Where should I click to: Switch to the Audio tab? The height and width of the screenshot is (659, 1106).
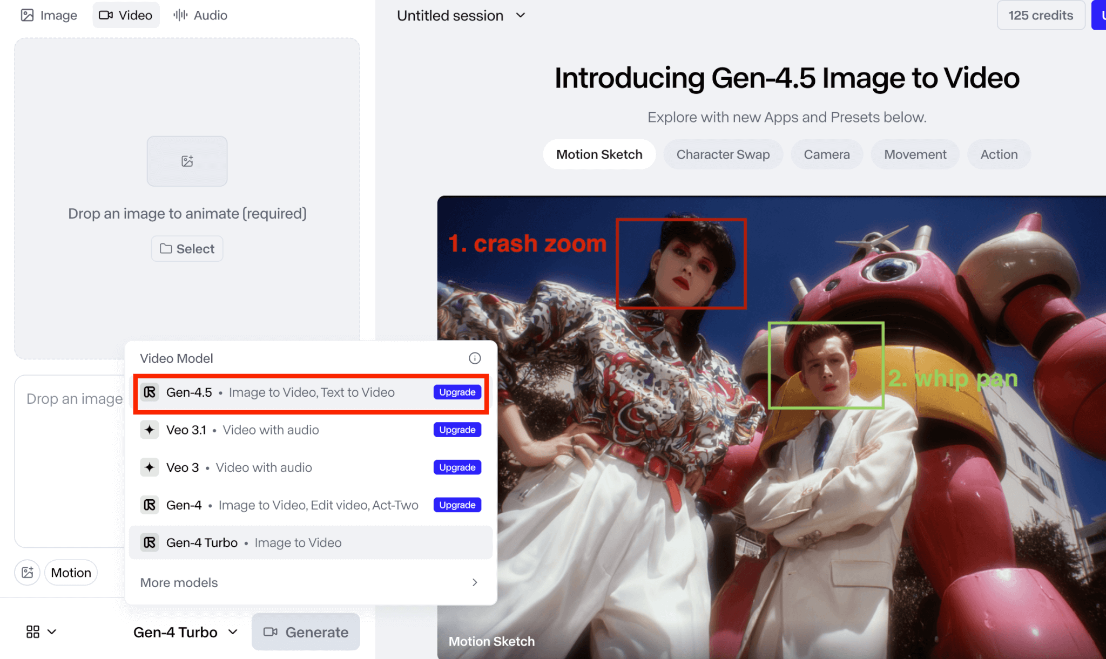pos(200,15)
